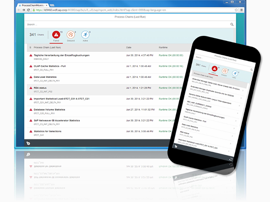This screenshot has height=202, width=270.
Task: Minimize the browser window
Action: [227, 2]
